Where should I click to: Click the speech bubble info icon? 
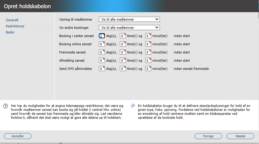point(133,106)
